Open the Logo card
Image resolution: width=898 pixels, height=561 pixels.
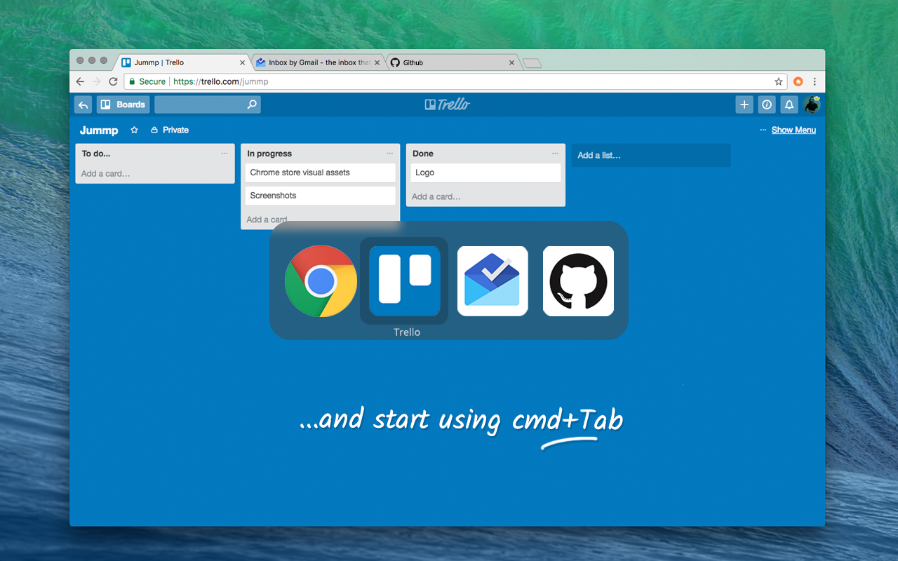[x=485, y=173]
